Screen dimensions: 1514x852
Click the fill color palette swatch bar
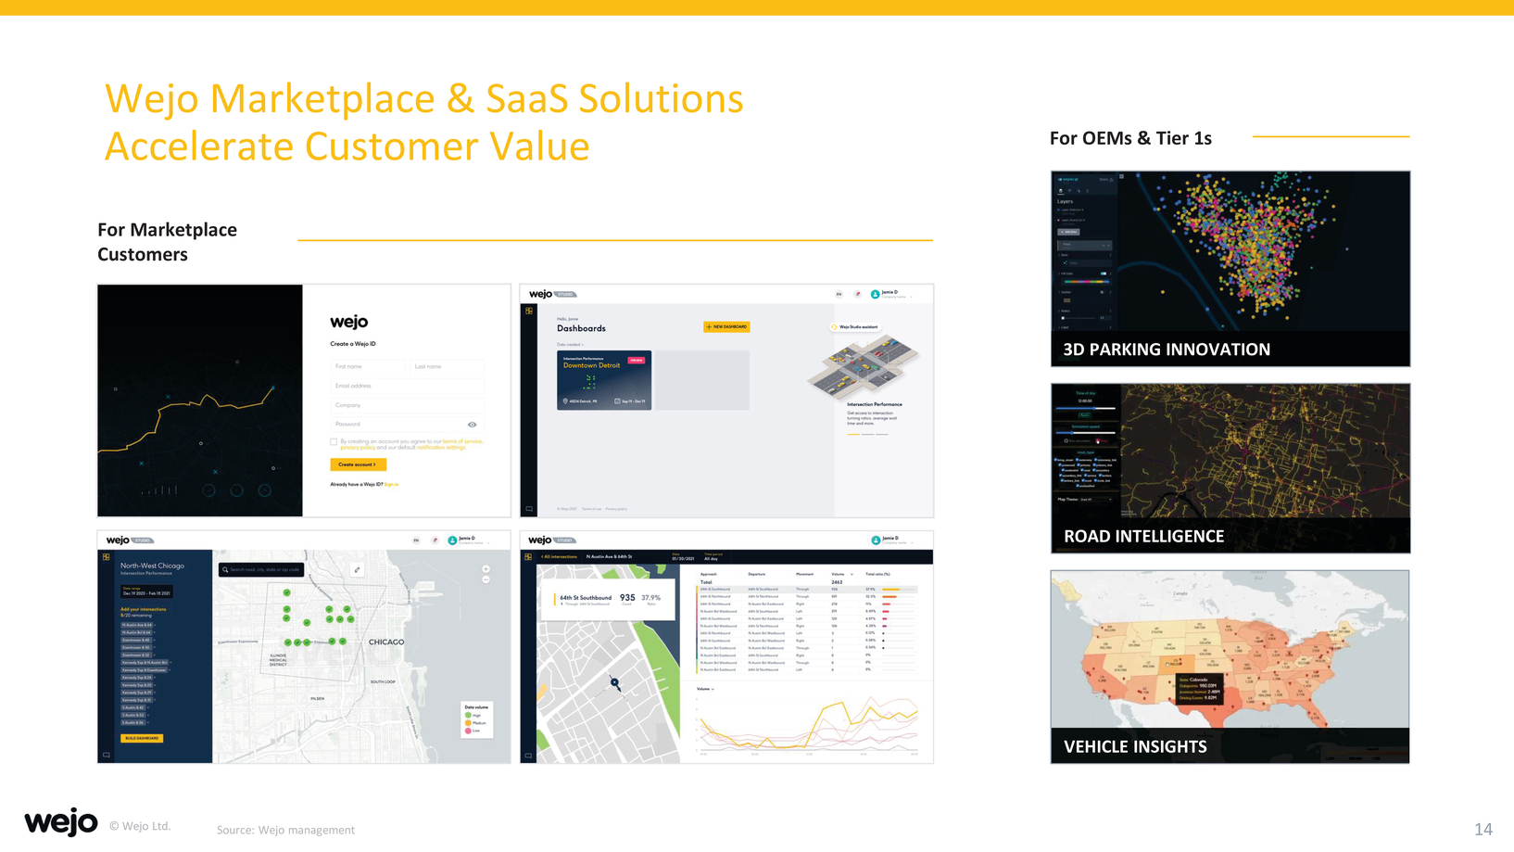point(1087,282)
